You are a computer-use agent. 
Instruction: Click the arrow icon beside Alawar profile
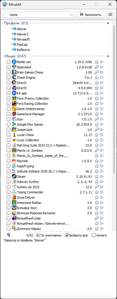pos(14,29)
